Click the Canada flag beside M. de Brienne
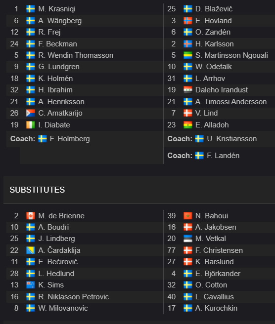 [31, 216]
